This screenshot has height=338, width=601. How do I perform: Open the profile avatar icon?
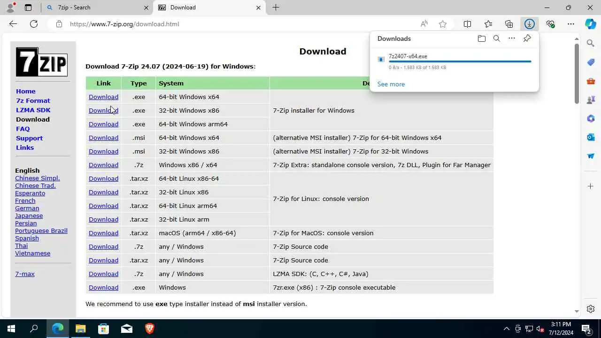[10, 8]
